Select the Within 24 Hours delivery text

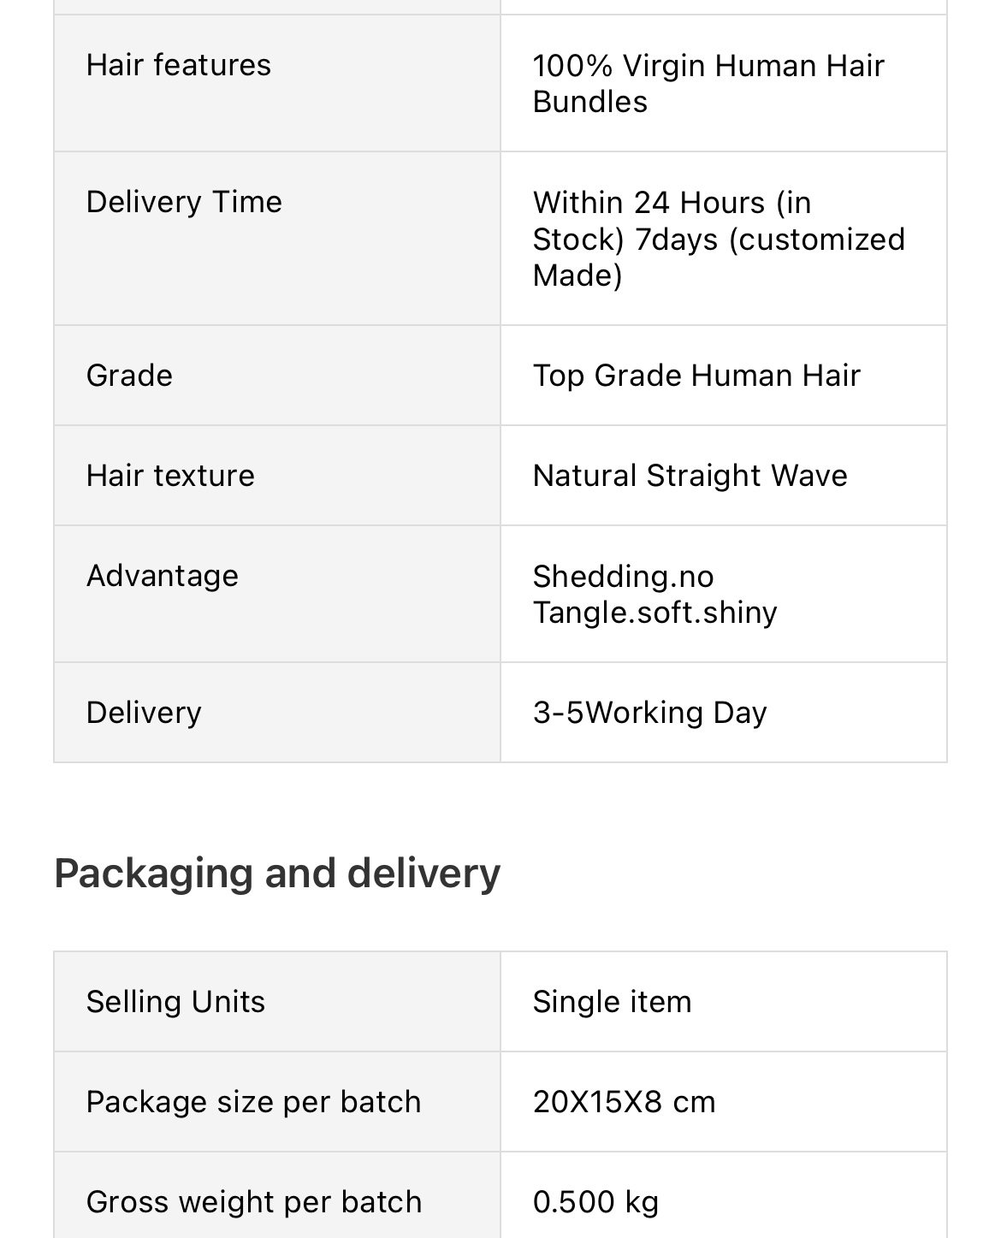point(672,203)
